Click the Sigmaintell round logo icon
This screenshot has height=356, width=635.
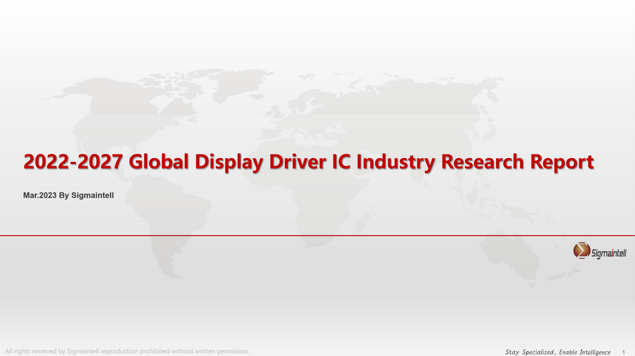pyautogui.click(x=582, y=251)
